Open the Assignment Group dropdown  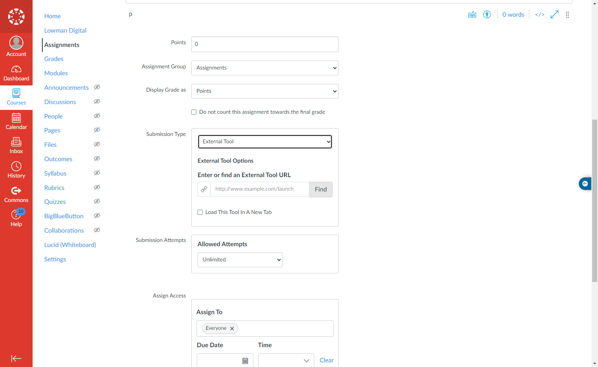(x=265, y=68)
